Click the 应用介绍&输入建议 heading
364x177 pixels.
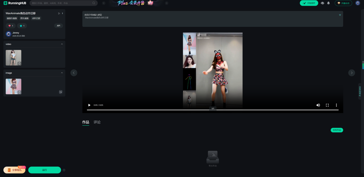click(x=93, y=15)
